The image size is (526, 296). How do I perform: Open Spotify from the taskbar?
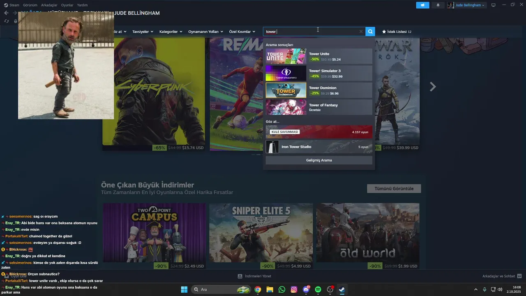pyautogui.click(x=318, y=289)
